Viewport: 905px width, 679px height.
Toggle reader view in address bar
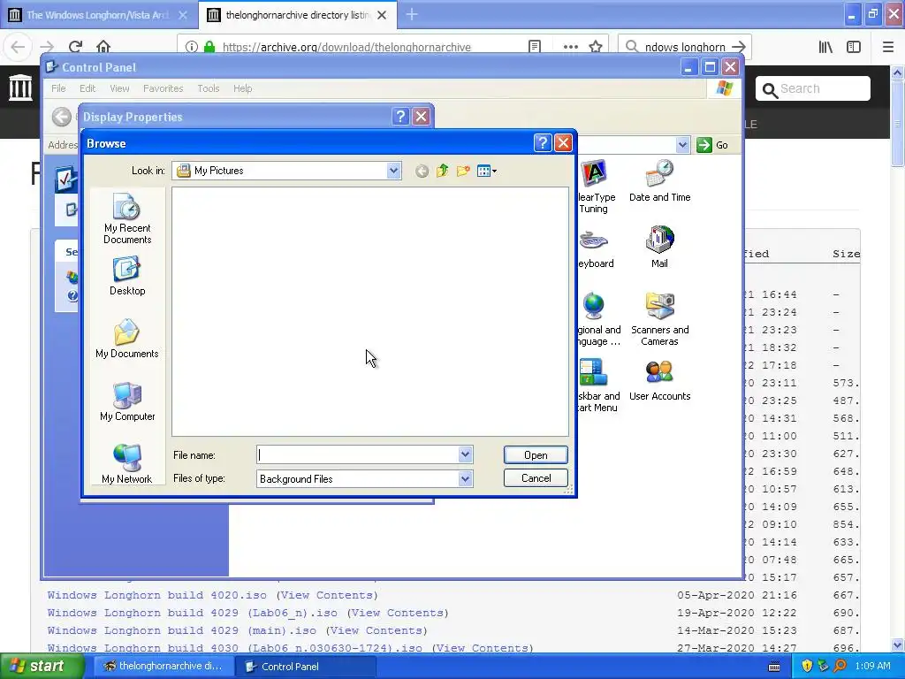(535, 47)
